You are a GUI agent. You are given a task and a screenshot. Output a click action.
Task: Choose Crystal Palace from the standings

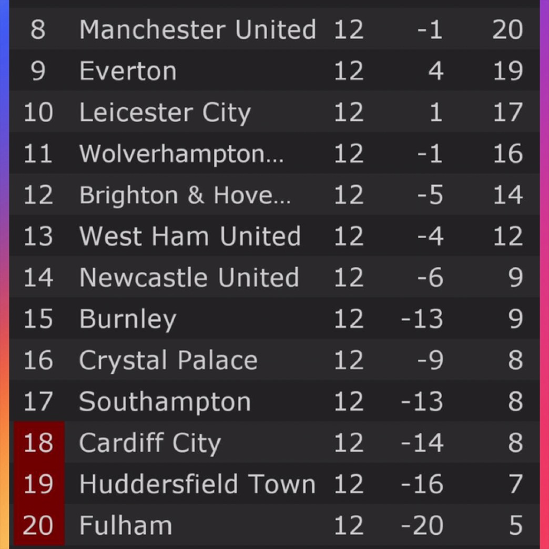coord(168,360)
